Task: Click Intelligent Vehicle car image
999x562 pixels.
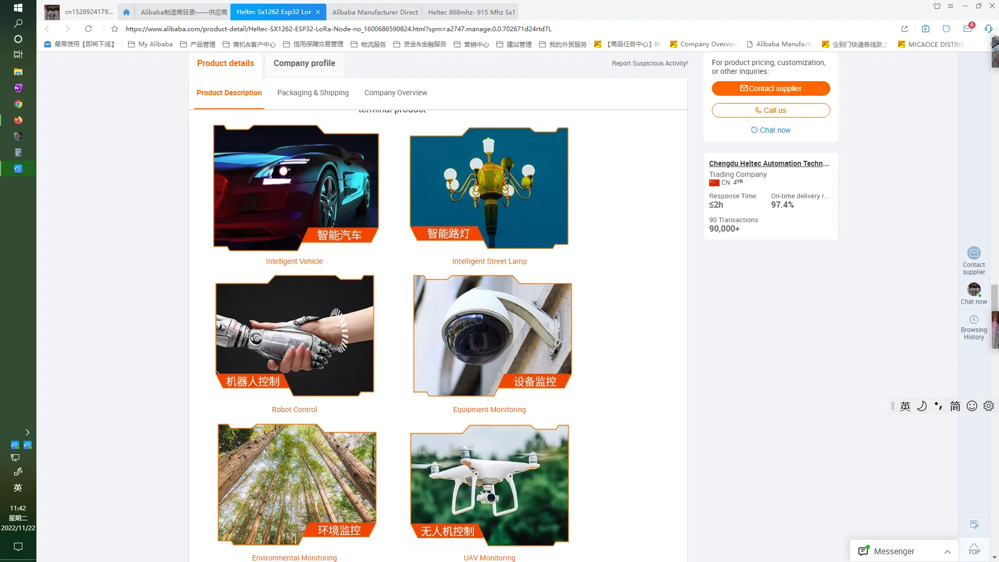Action: point(296,187)
